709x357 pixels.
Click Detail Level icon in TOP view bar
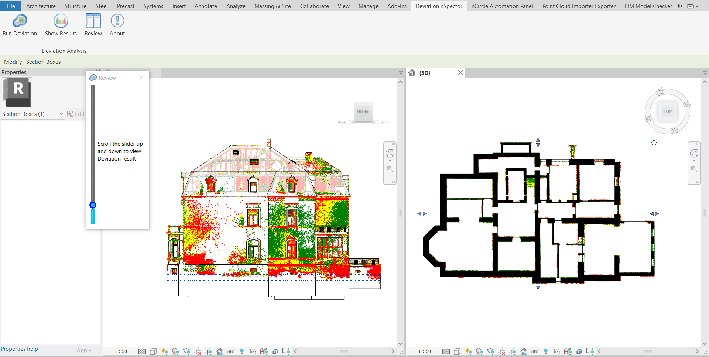[446, 351]
